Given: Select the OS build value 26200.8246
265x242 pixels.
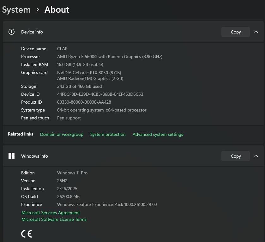Looking at the screenshot, I should click(x=68, y=197).
